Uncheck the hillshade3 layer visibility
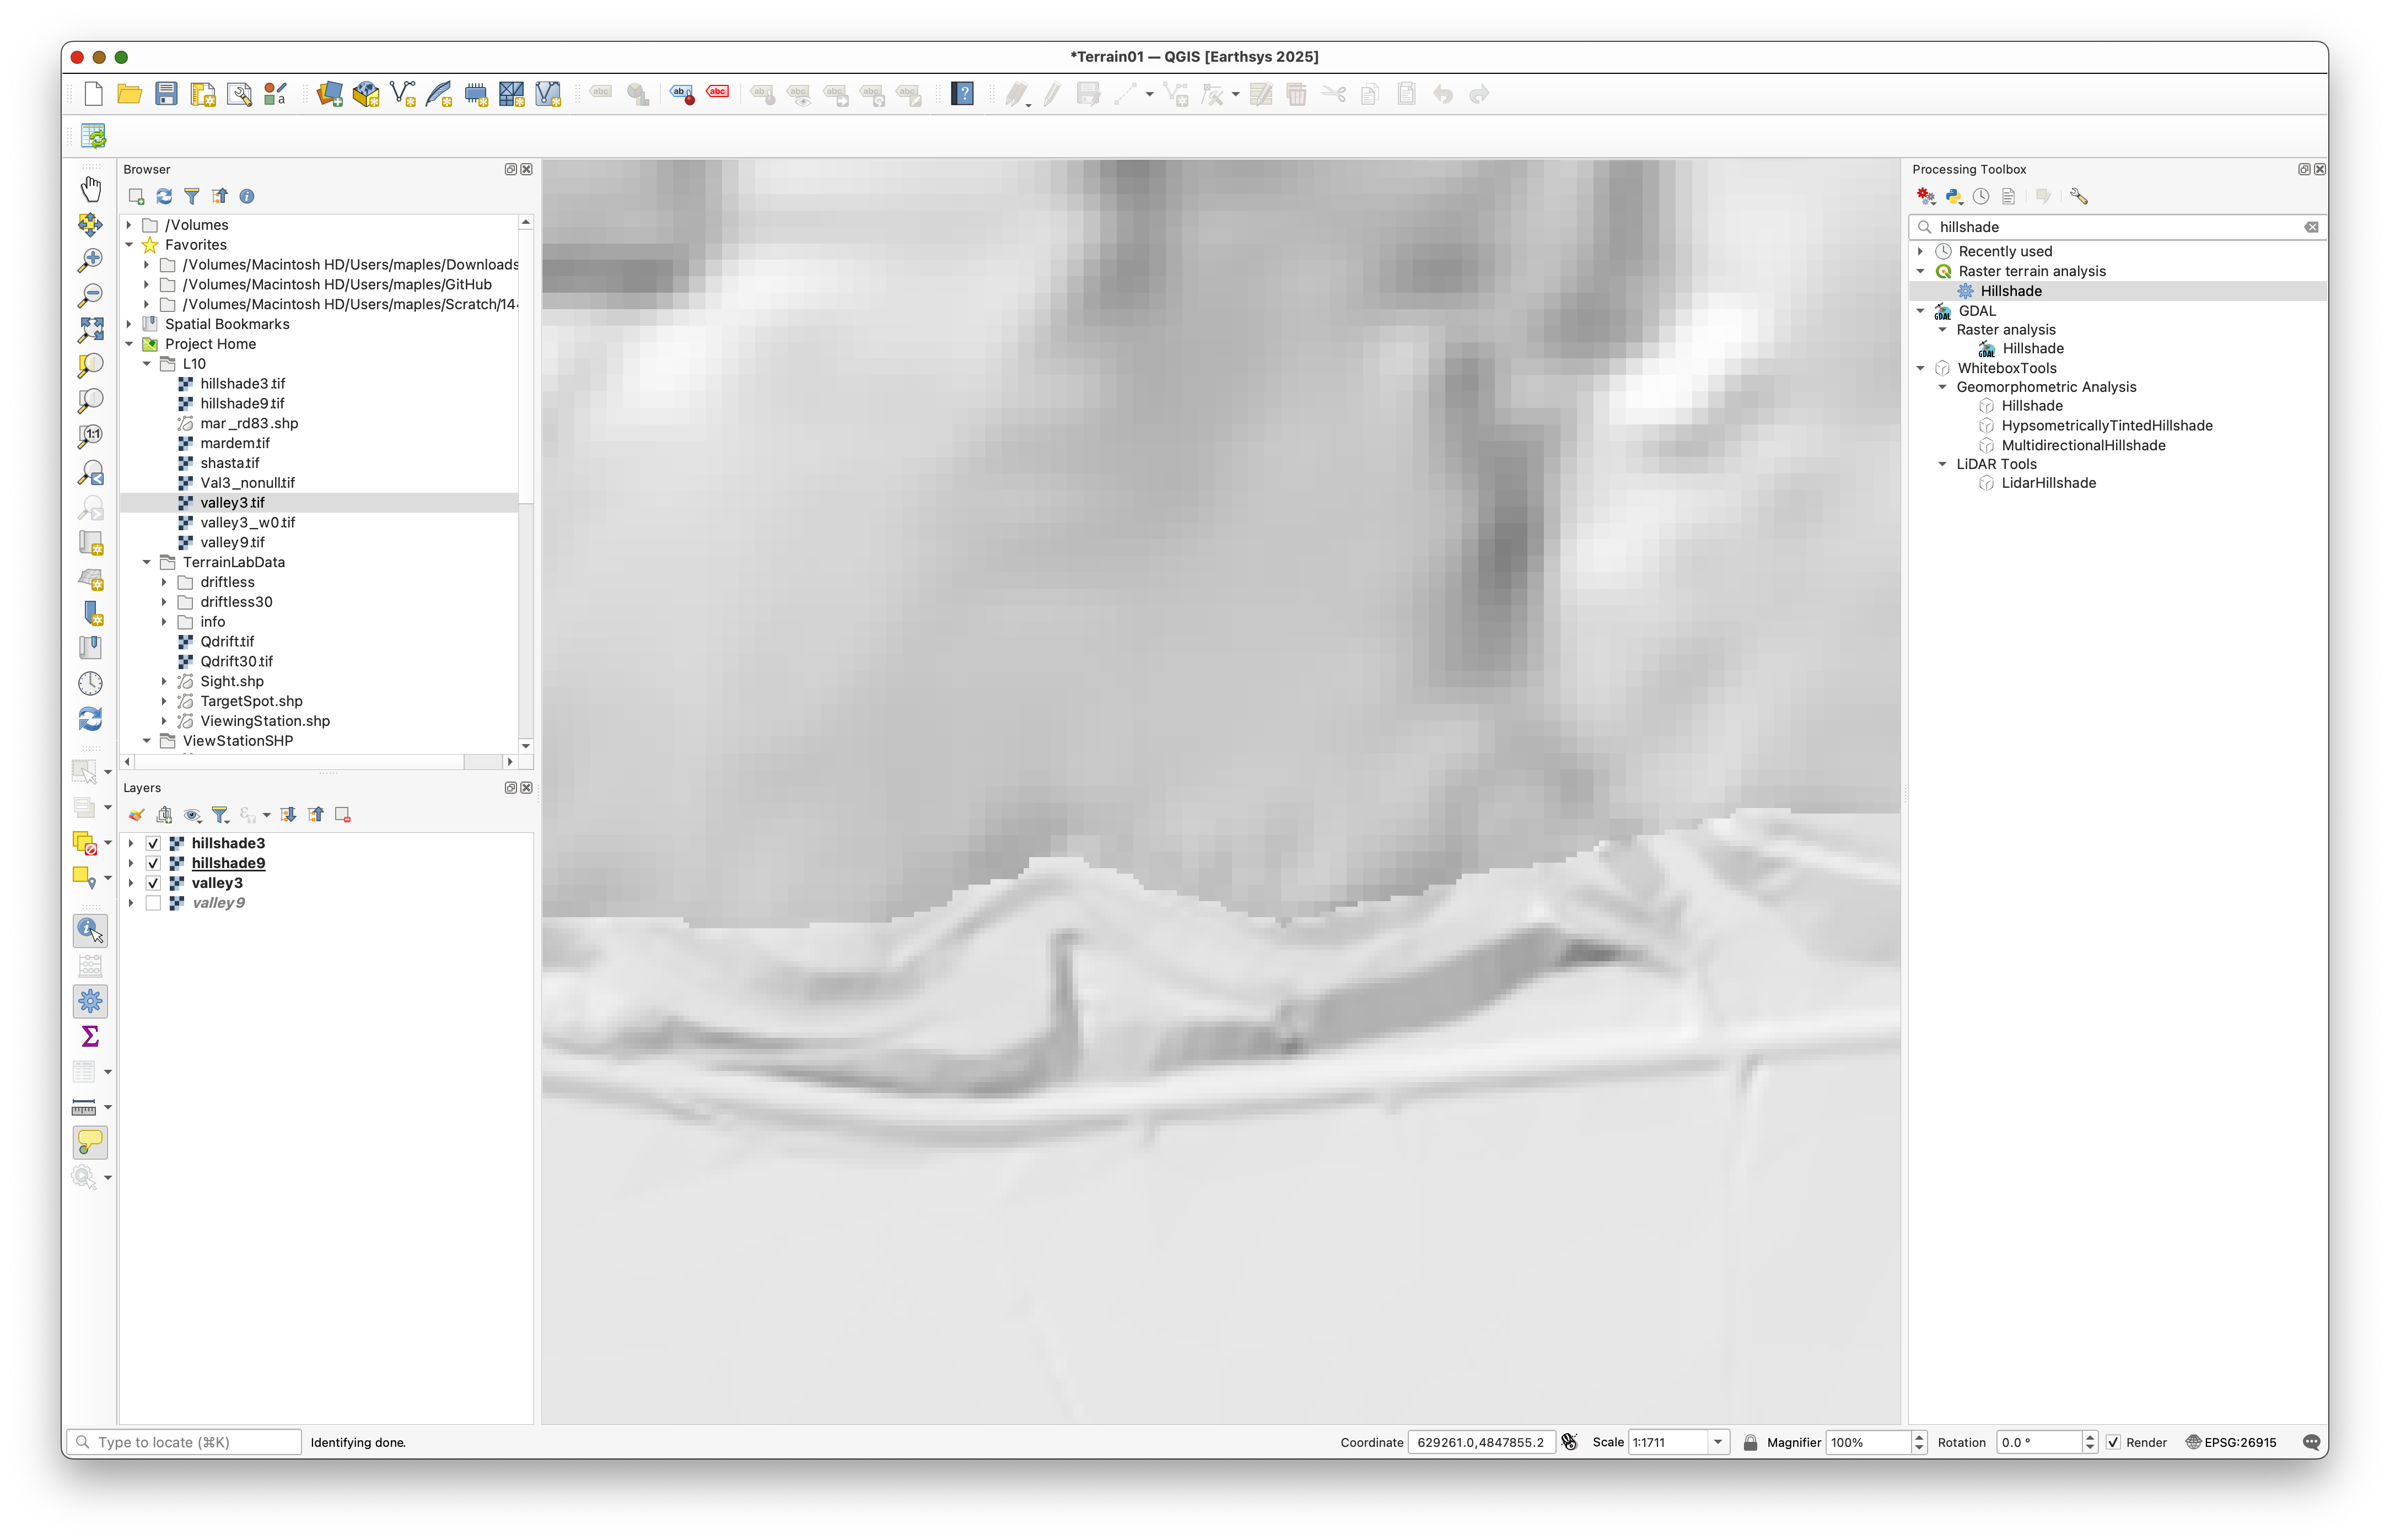The width and height of the screenshot is (2390, 1540). point(153,843)
